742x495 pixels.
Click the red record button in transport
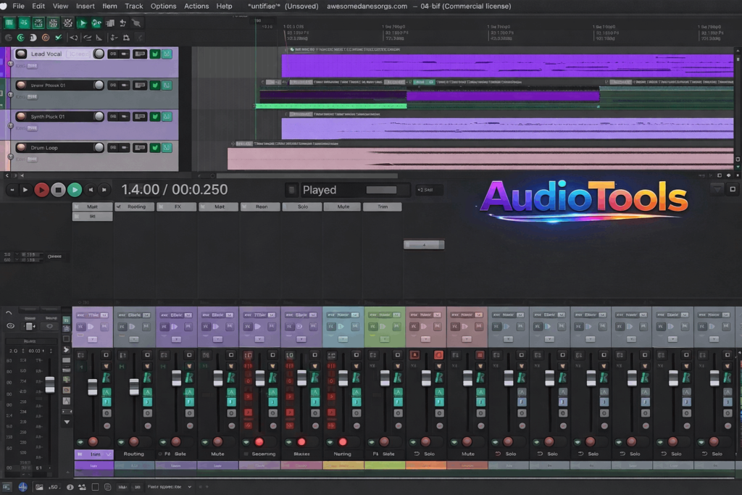(41, 190)
